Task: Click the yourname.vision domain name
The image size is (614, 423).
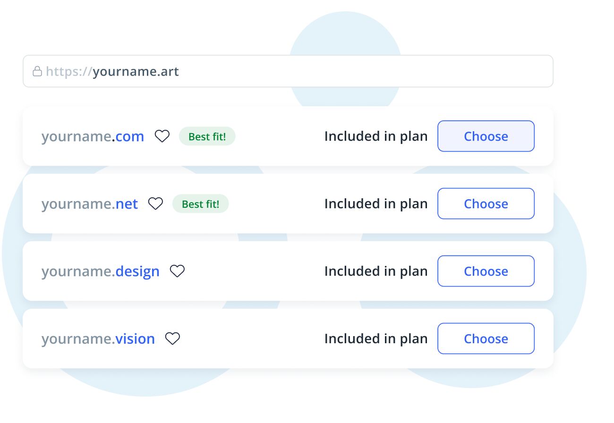Action: point(98,339)
